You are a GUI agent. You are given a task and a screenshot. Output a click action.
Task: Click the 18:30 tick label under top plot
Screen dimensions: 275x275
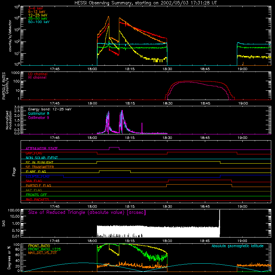(x=167, y=69)
